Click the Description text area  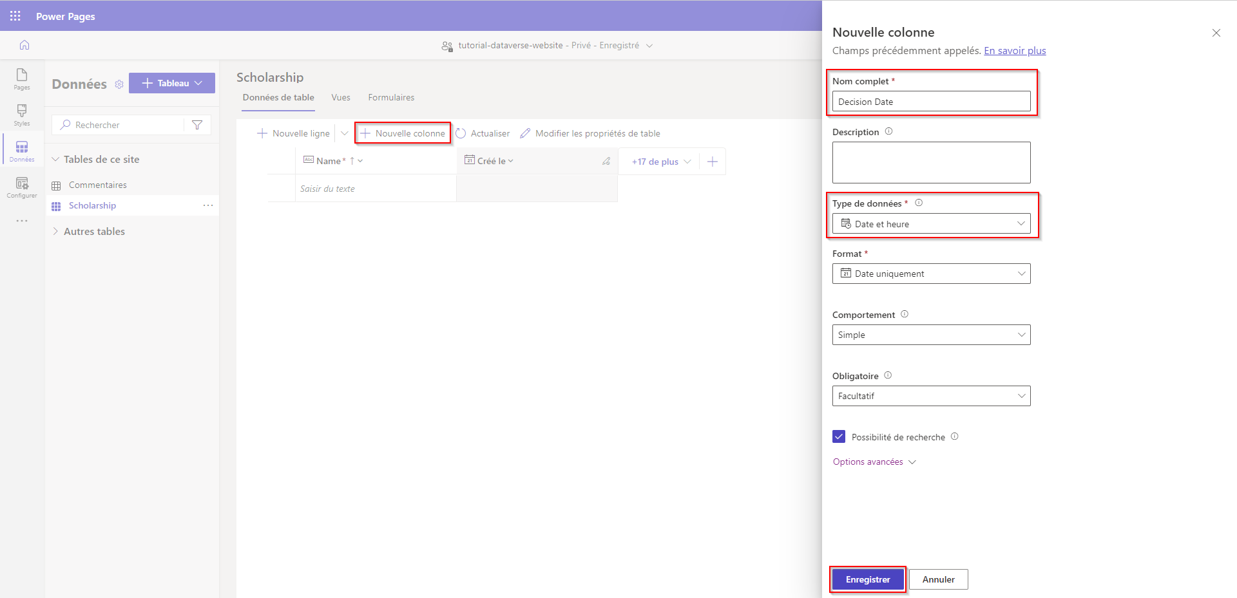(x=931, y=162)
